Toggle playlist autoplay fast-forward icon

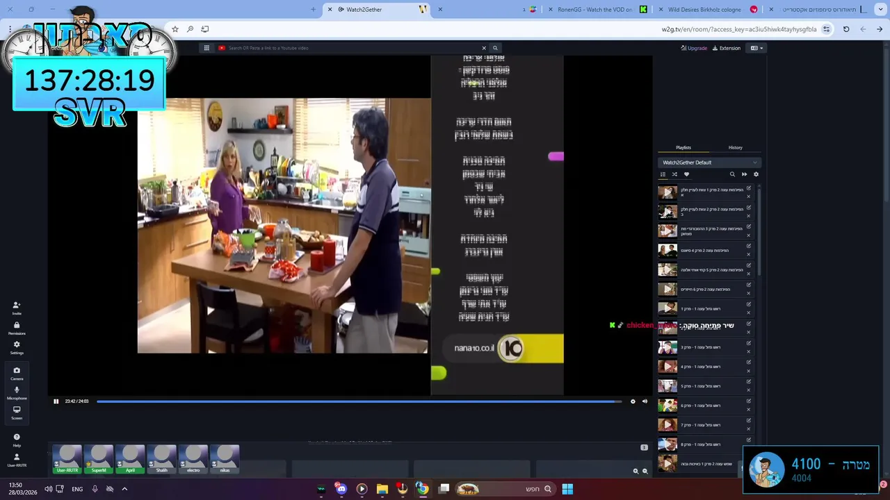point(744,174)
